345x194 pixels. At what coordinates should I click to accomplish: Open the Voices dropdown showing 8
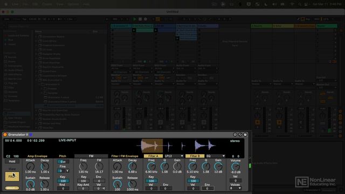tap(236, 188)
